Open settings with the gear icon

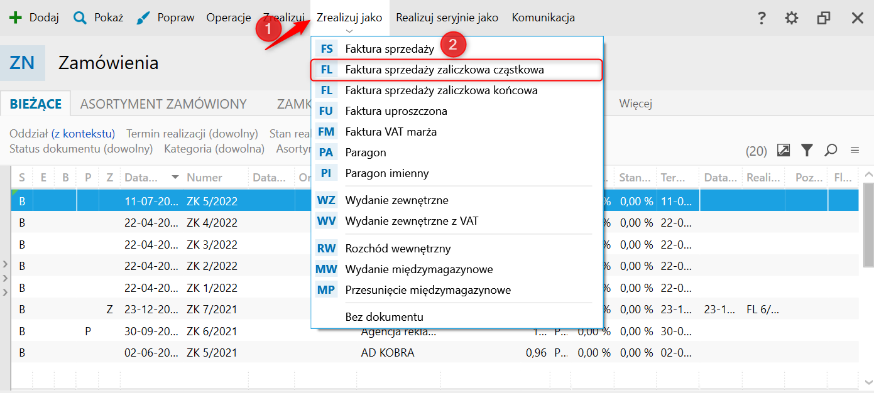click(792, 18)
